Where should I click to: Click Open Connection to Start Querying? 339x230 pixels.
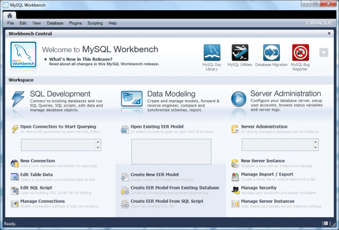point(58,126)
